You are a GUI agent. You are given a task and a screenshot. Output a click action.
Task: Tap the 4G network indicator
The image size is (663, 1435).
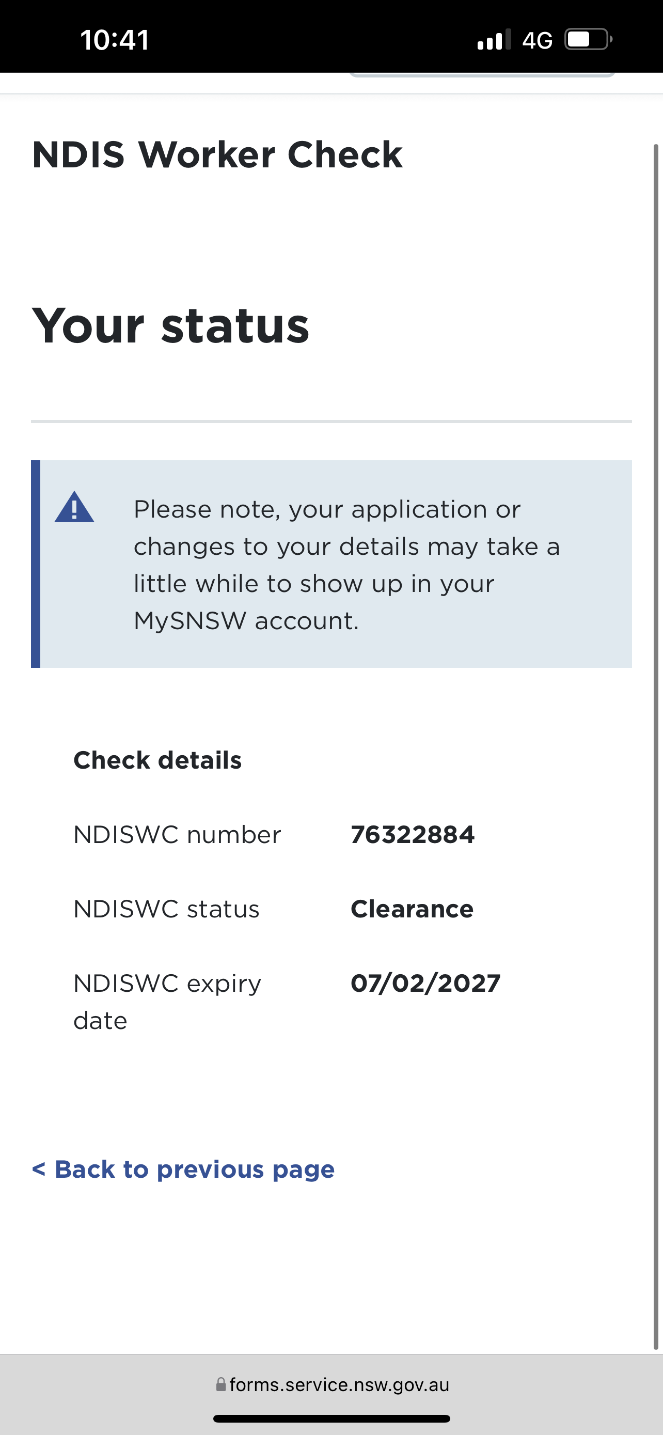[537, 40]
